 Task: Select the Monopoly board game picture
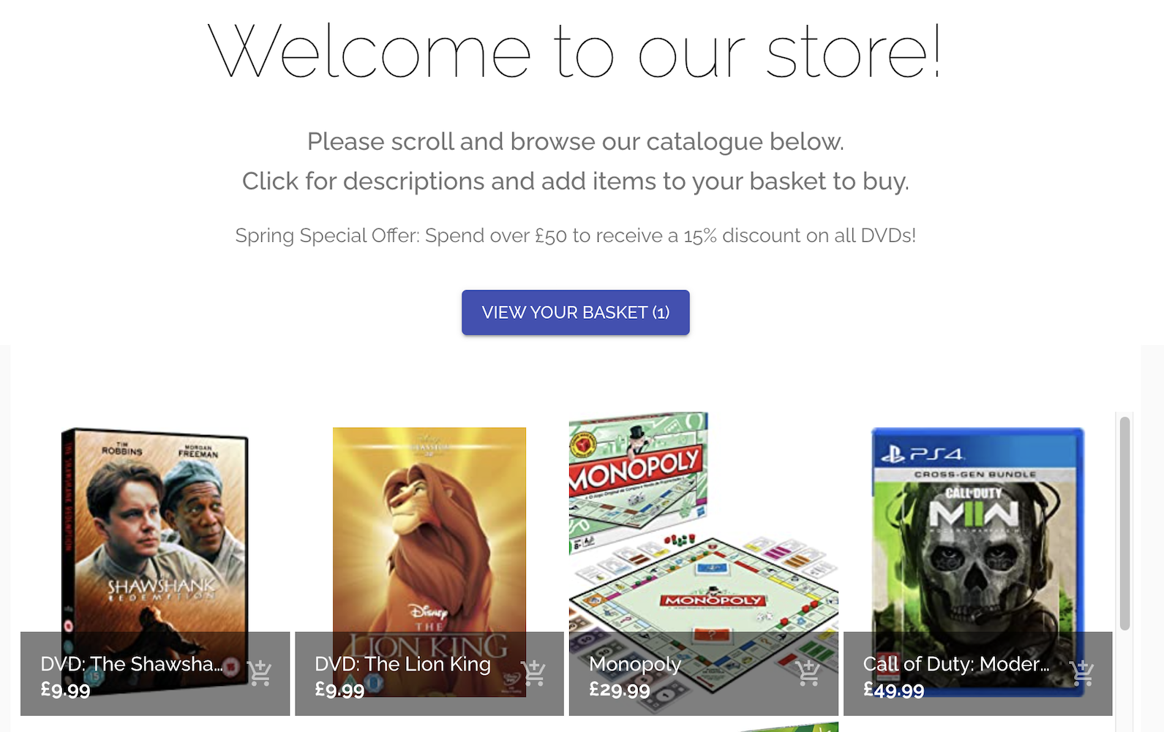[x=703, y=527]
